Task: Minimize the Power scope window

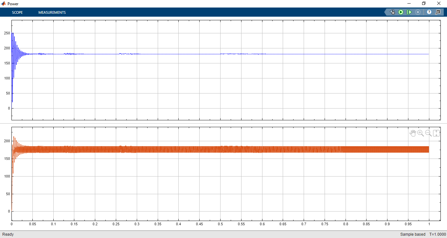Action: coord(409,4)
